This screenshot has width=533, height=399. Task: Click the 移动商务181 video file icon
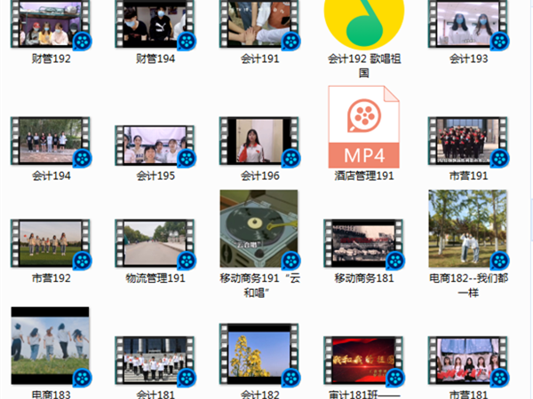click(362, 243)
